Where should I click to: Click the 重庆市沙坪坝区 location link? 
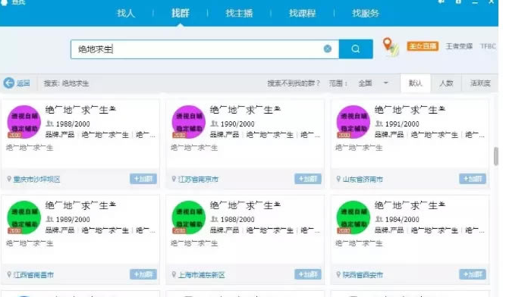[36, 180]
